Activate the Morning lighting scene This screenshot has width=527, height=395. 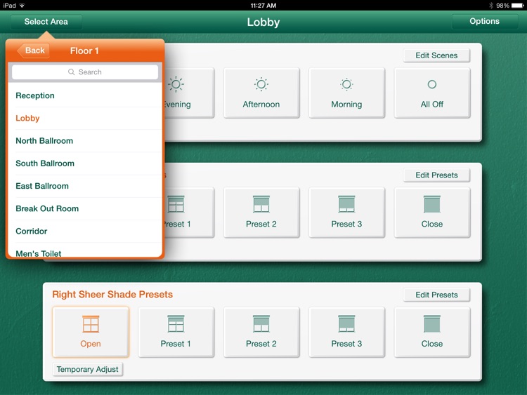[346, 93]
